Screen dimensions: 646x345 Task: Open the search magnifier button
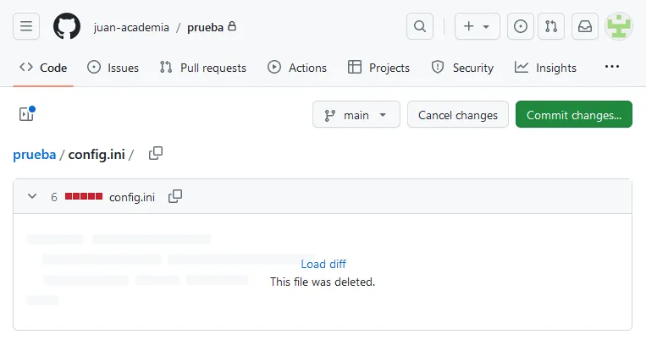point(420,26)
